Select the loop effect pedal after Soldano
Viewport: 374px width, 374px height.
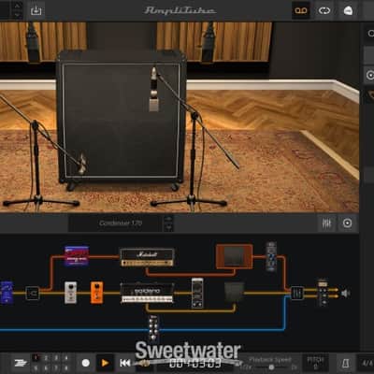tap(197, 293)
